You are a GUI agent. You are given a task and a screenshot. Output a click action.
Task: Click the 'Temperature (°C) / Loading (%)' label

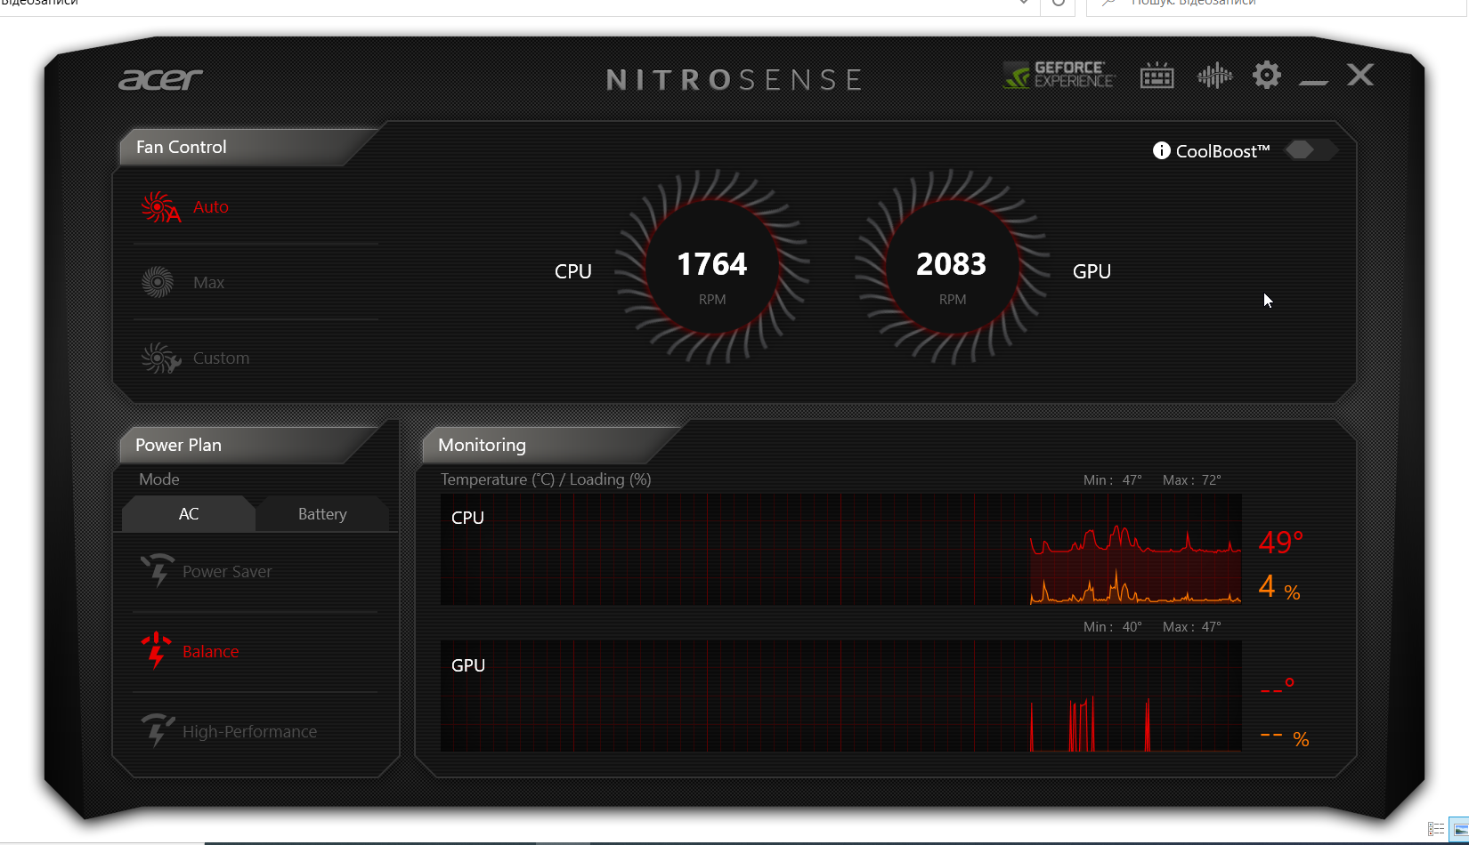coord(546,479)
